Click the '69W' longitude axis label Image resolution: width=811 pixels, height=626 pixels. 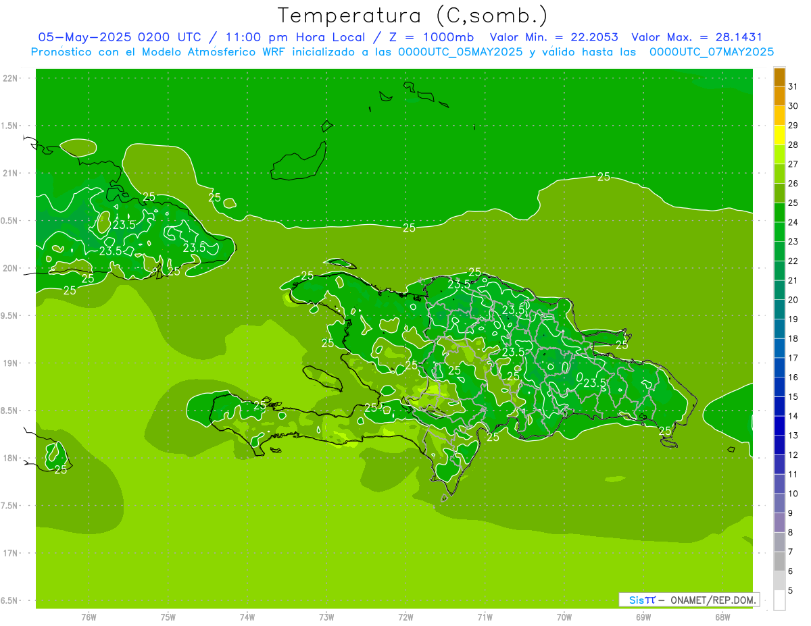click(643, 617)
